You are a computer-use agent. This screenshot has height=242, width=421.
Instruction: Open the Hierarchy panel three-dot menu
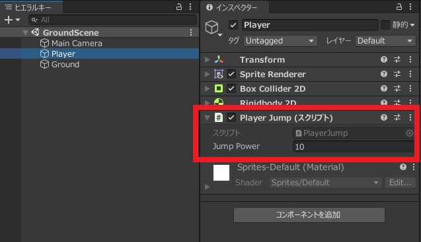pyautogui.click(x=190, y=7)
